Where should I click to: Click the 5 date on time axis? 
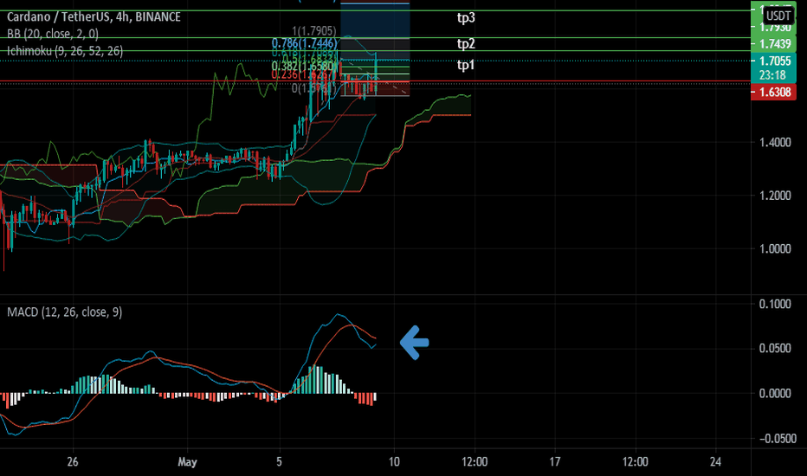click(279, 461)
